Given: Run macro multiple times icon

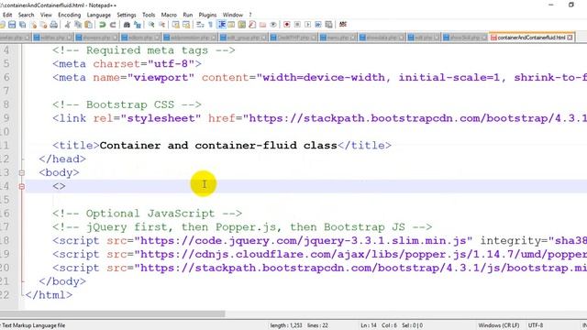Looking at the screenshot, I should 318,25.
